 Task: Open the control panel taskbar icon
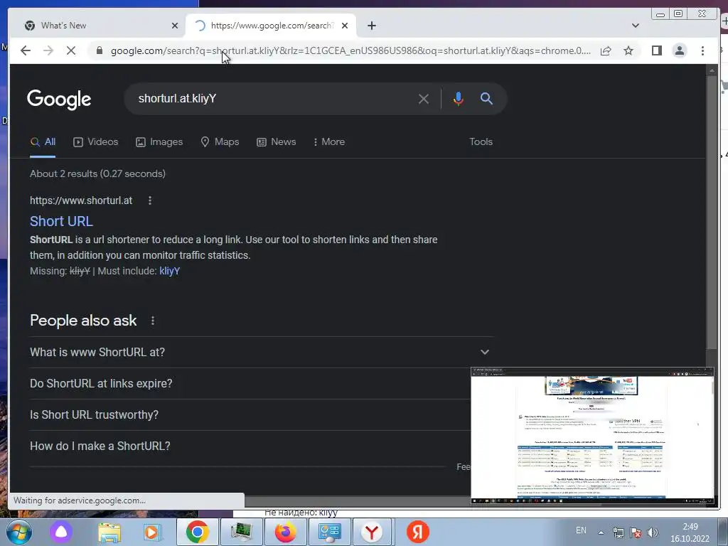point(329,532)
